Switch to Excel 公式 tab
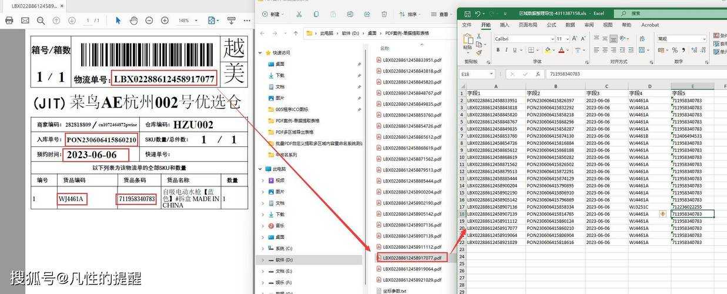Viewport: 727px width, 294px height. click(551, 25)
